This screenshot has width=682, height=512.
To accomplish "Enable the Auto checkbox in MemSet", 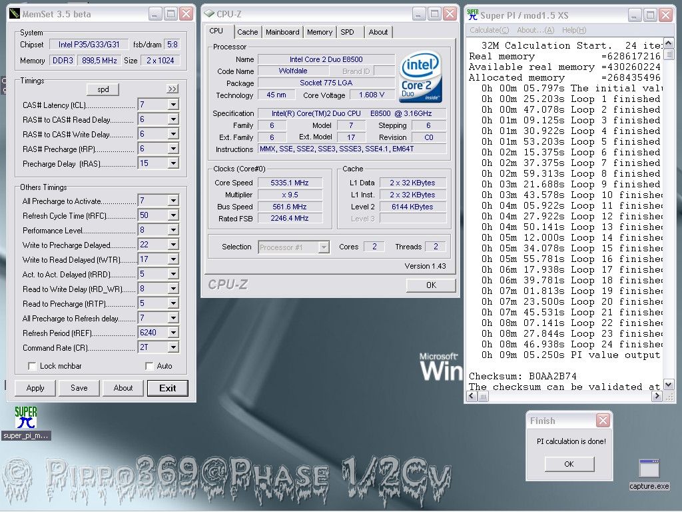I will point(149,366).
